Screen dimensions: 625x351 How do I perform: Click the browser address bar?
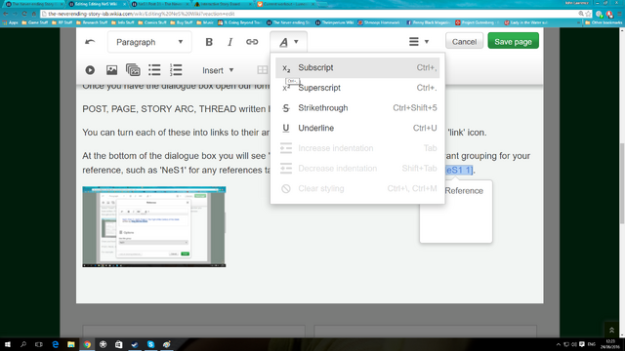pos(311,14)
